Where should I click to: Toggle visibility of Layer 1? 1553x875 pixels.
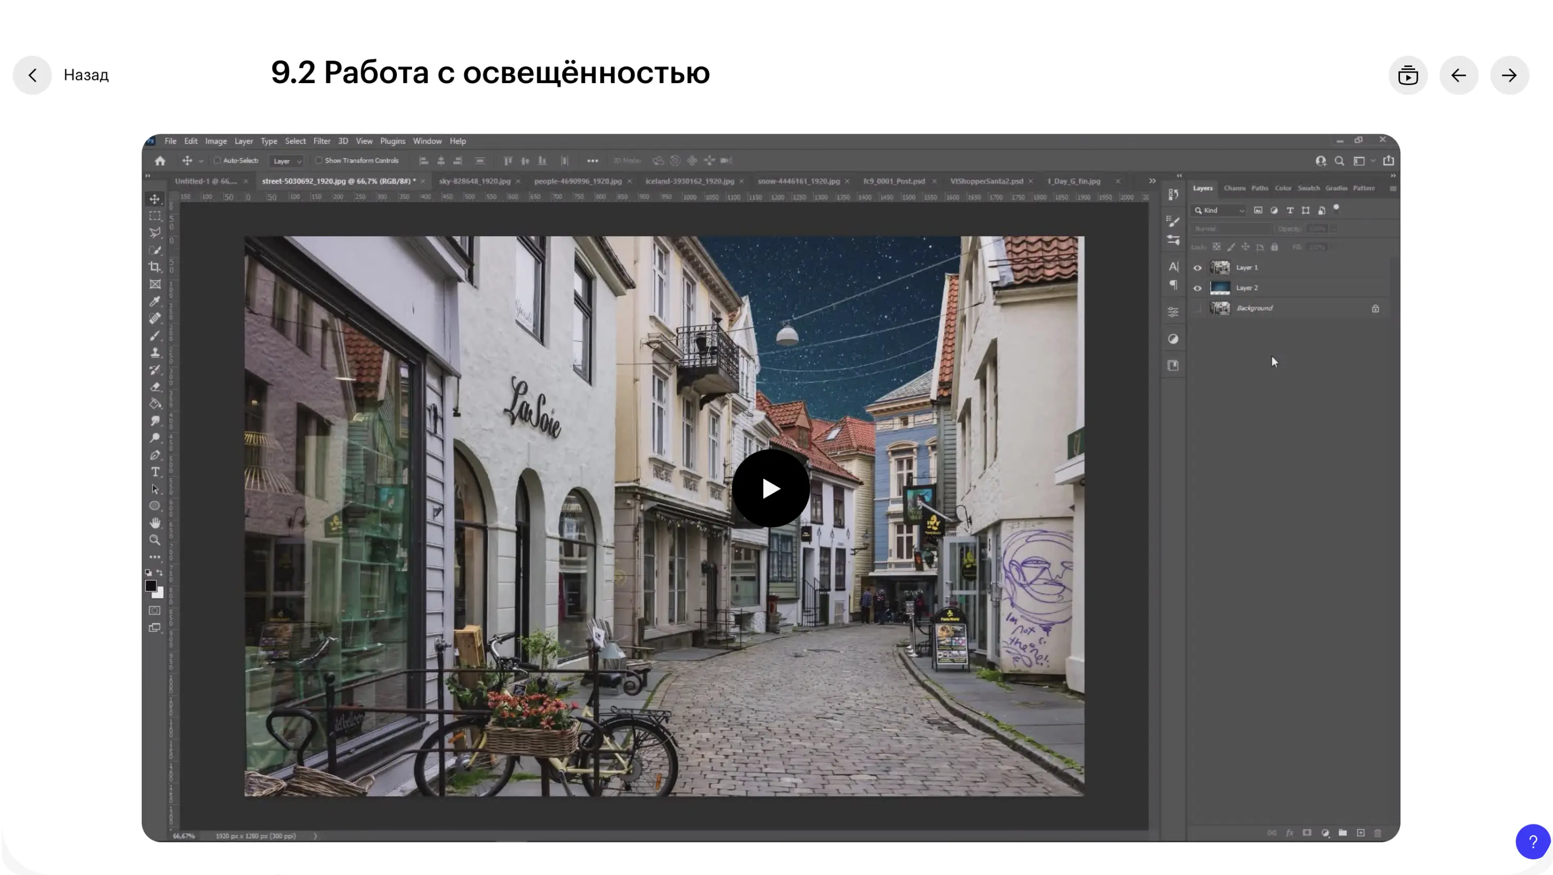point(1197,268)
